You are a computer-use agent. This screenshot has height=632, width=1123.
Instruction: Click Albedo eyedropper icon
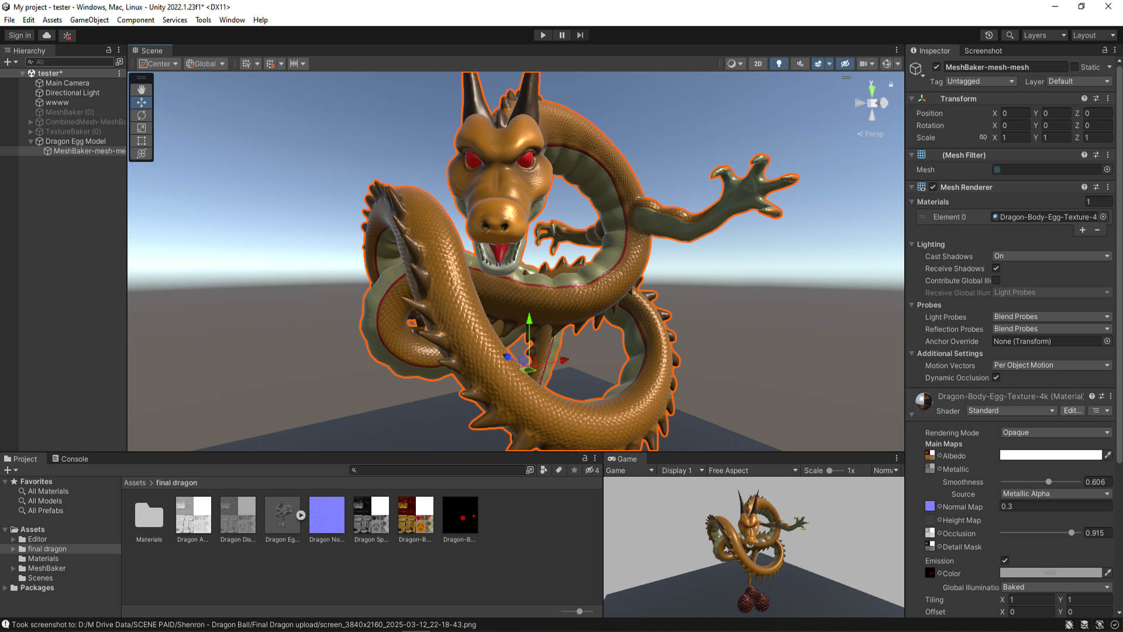click(x=1108, y=455)
